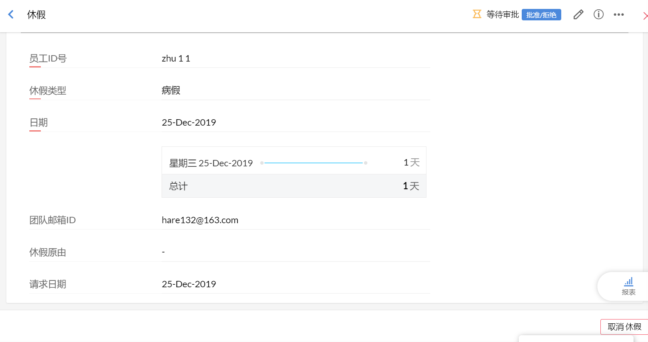Click the 病假 leave type value
The width and height of the screenshot is (648, 342).
(x=171, y=90)
